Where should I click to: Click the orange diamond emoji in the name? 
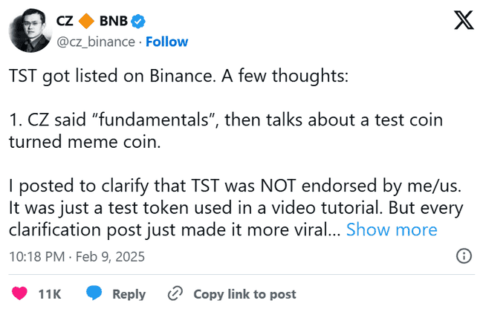point(88,22)
